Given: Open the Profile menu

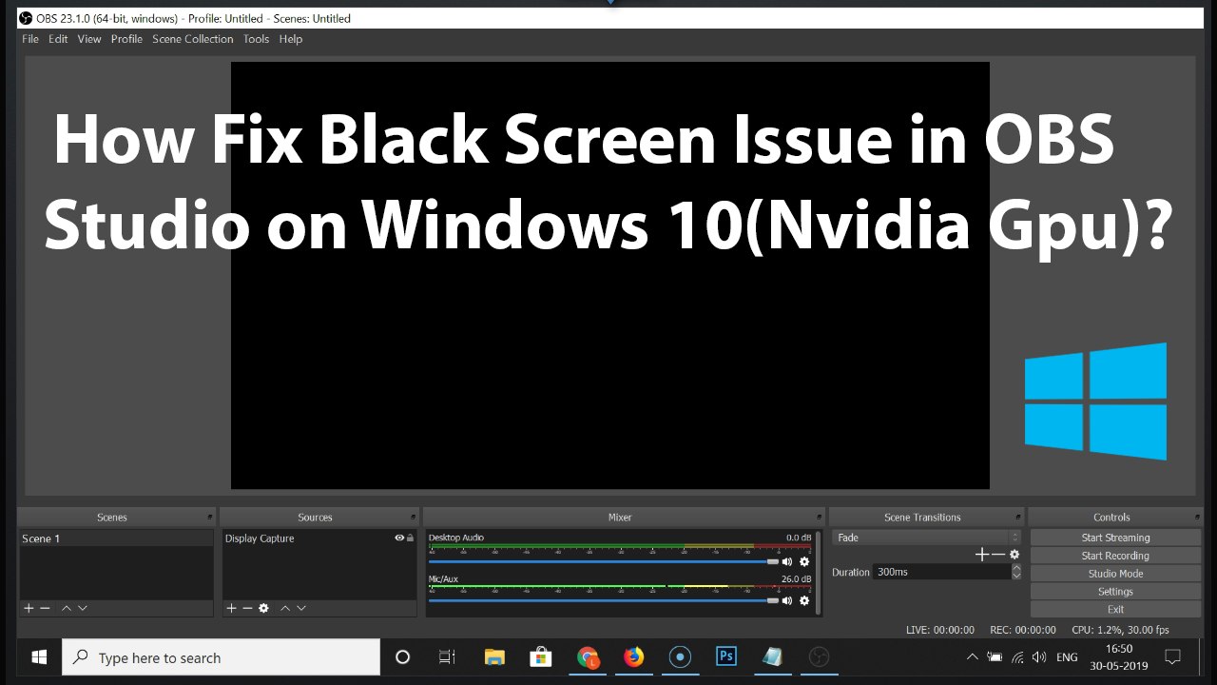Looking at the screenshot, I should 126,39.
